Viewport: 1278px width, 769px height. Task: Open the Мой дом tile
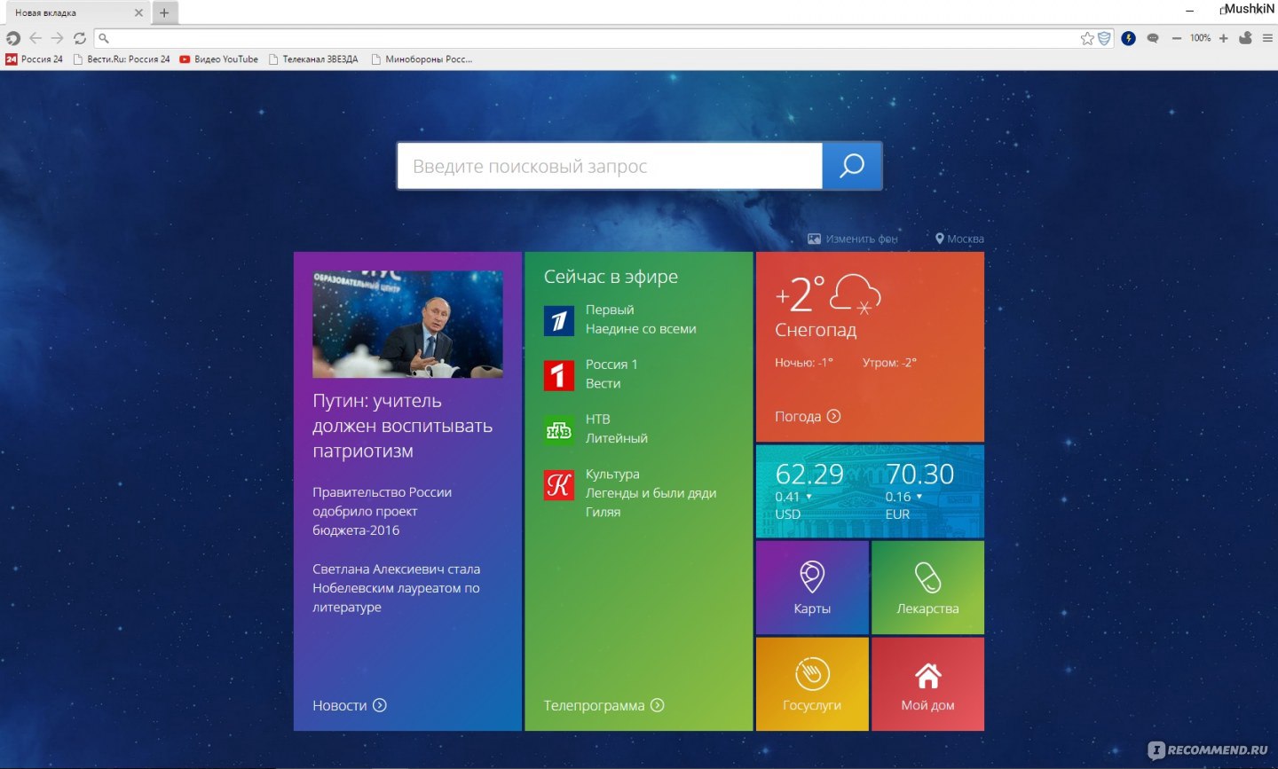coord(927,684)
